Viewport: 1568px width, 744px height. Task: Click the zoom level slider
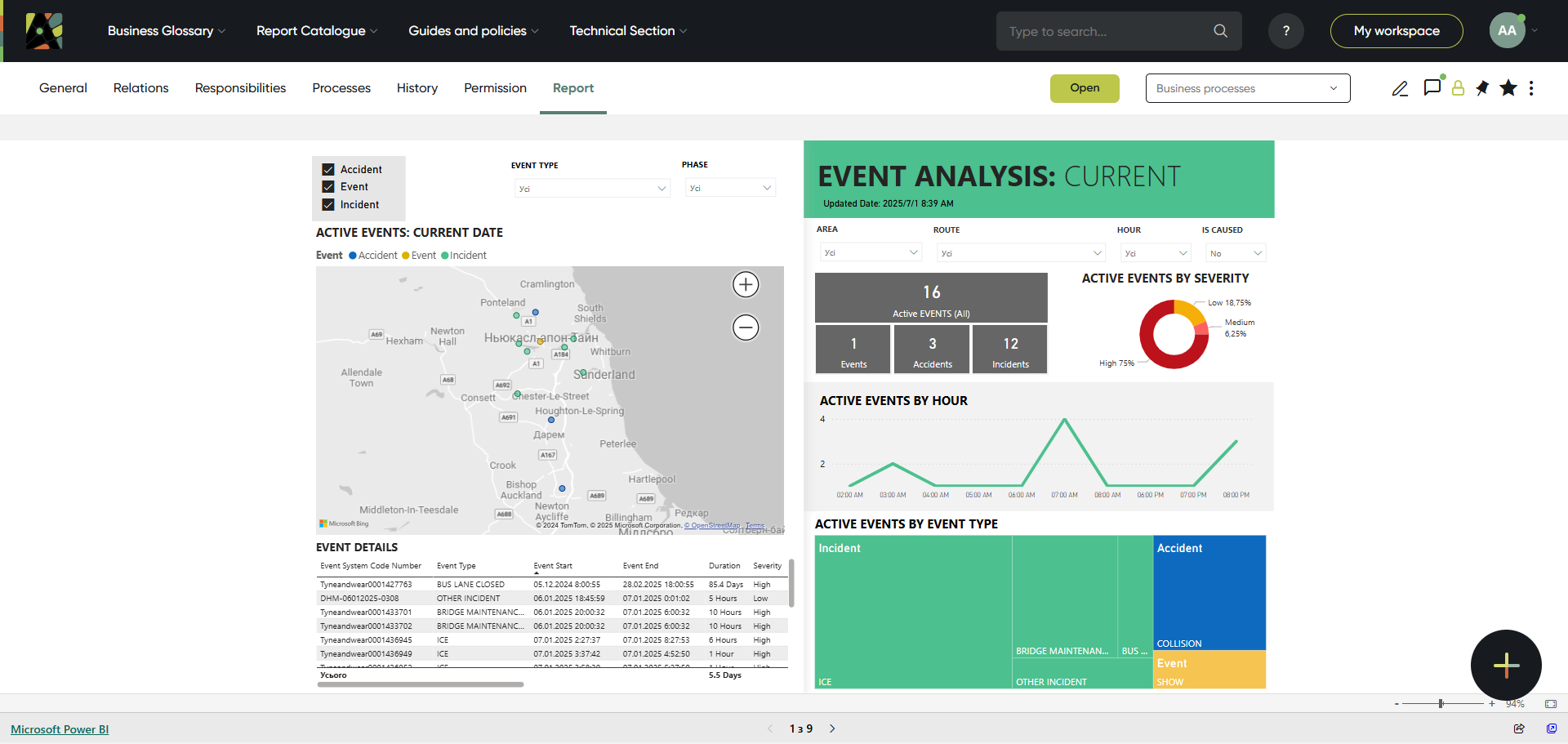(1441, 703)
